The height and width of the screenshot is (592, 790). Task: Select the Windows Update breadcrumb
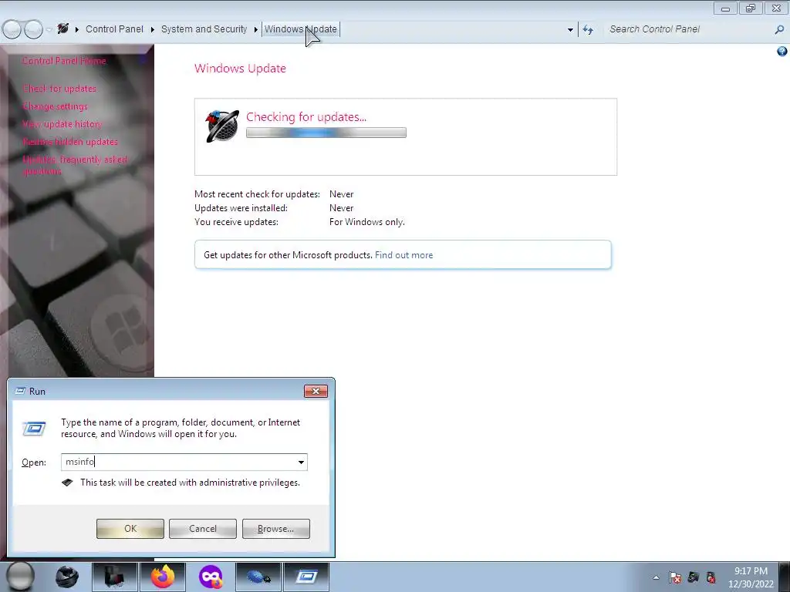[301, 29]
